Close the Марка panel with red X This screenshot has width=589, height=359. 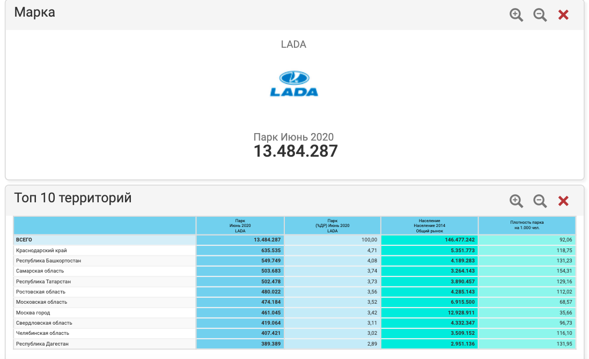pyautogui.click(x=563, y=15)
